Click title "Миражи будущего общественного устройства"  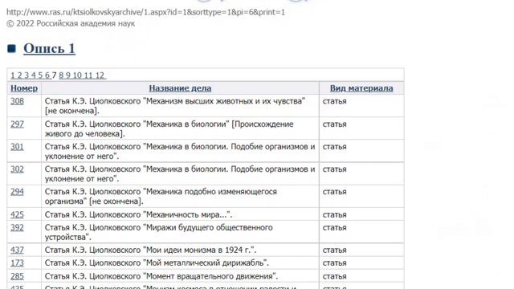(x=159, y=232)
